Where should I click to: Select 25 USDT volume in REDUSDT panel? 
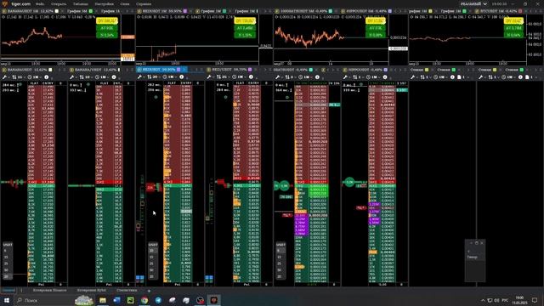tap(152, 263)
